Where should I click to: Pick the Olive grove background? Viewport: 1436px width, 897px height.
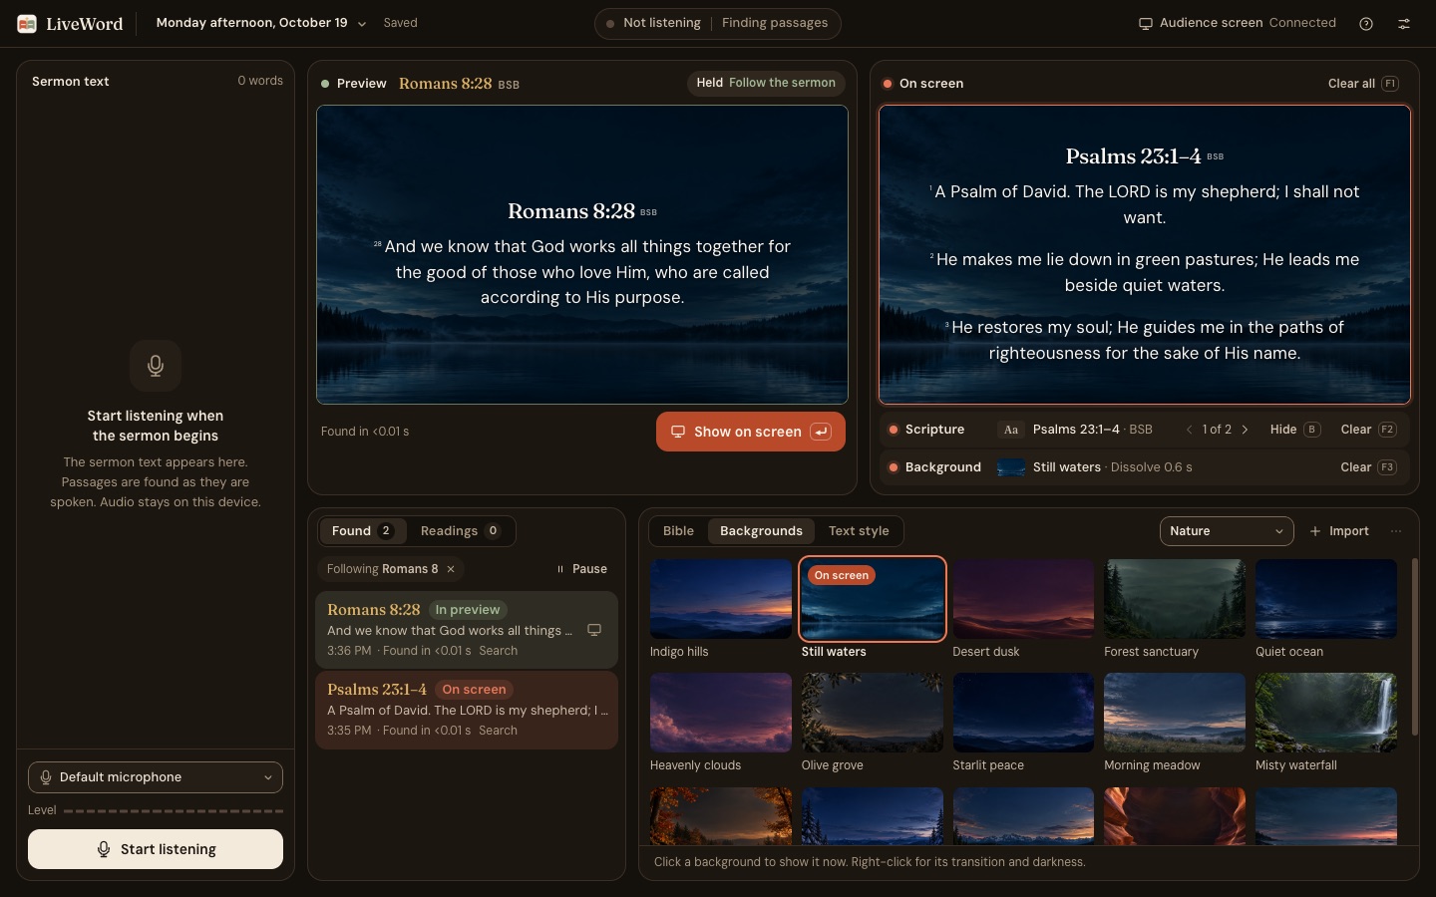click(x=873, y=713)
